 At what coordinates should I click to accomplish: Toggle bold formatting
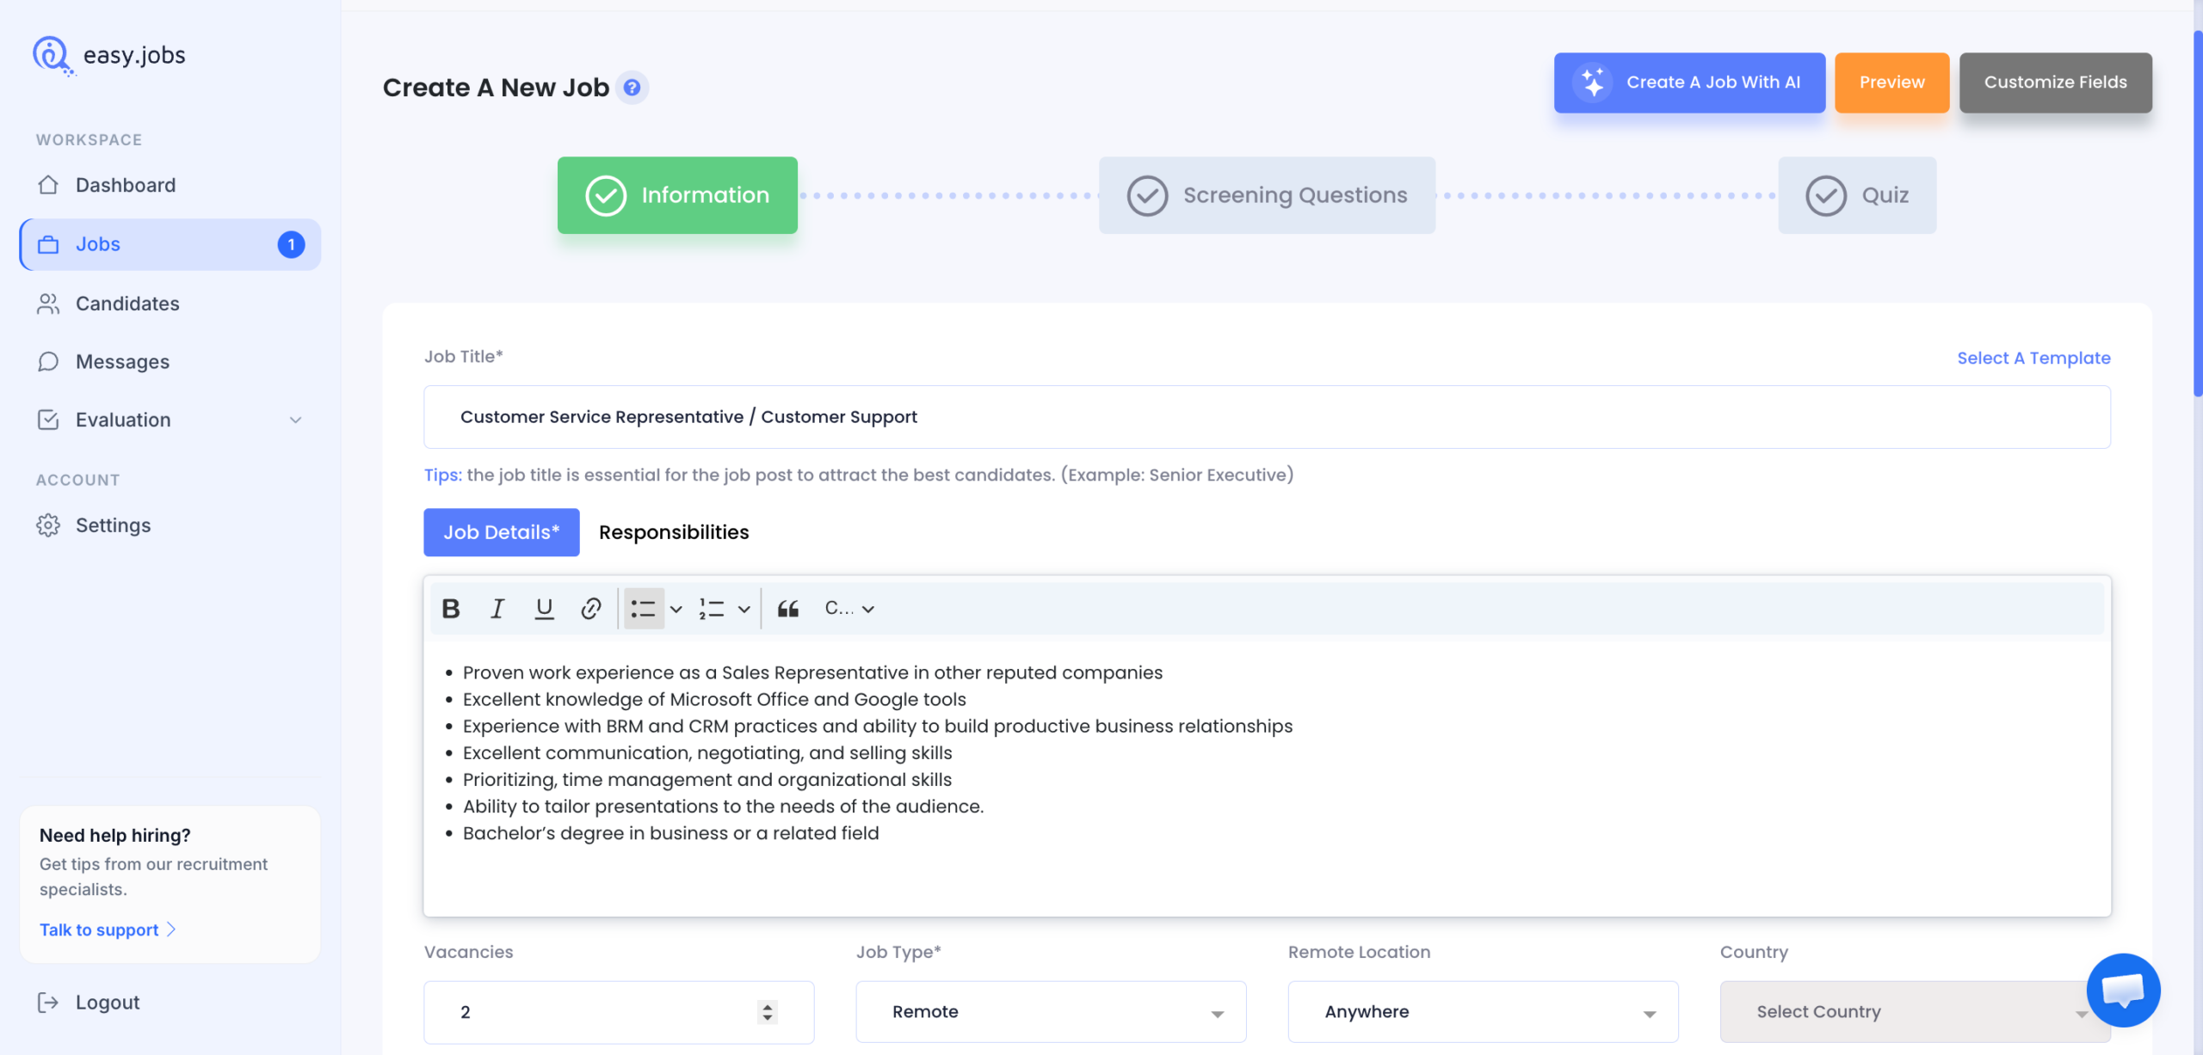tap(450, 609)
